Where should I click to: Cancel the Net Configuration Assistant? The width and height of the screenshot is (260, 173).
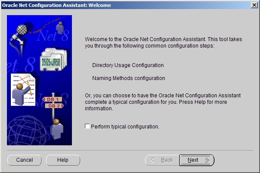pyautogui.click(x=24, y=160)
